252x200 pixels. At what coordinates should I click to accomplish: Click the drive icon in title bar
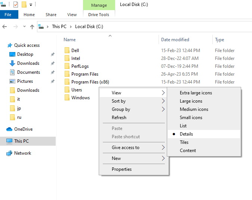pyautogui.click(x=3, y=4)
